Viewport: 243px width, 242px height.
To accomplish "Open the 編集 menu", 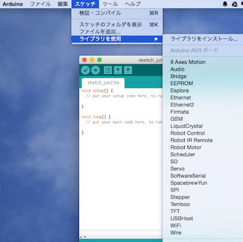I will pos(63,4).
